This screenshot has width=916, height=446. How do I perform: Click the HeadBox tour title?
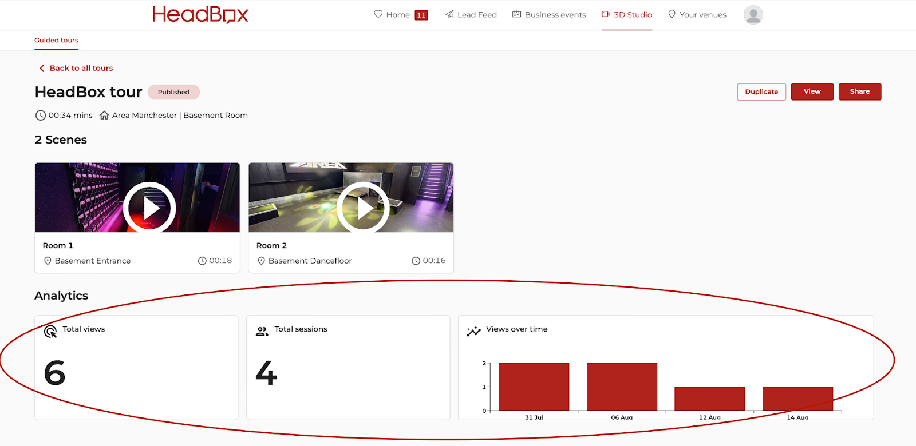point(88,92)
